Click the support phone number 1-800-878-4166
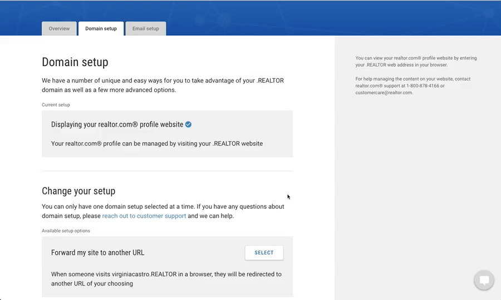501x300 pixels. (x=423, y=86)
